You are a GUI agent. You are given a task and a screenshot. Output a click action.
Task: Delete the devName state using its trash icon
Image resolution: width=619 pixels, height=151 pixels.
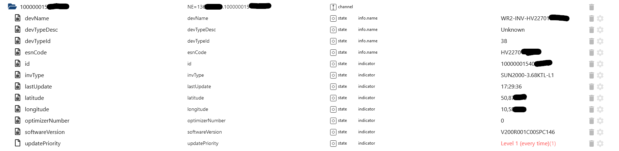pyautogui.click(x=591, y=18)
